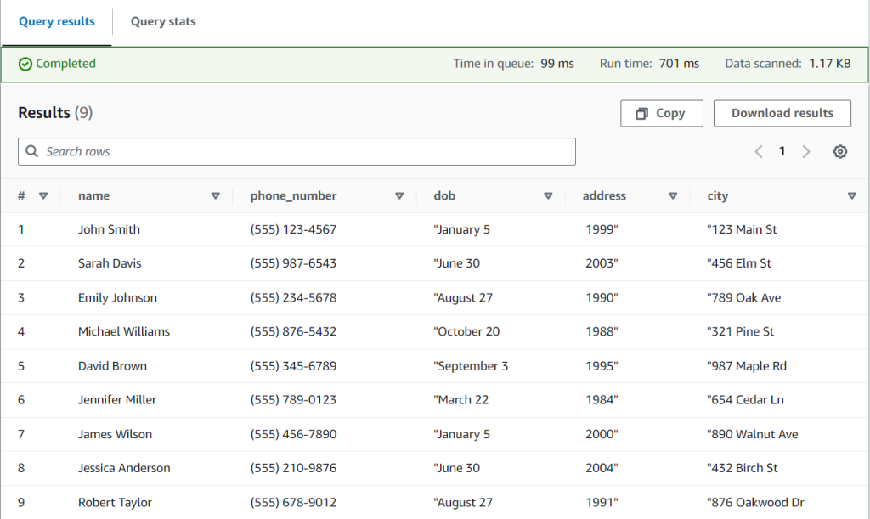The image size is (870, 519).
Task: Click the magnifier icon in the search field
Action: tap(31, 151)
